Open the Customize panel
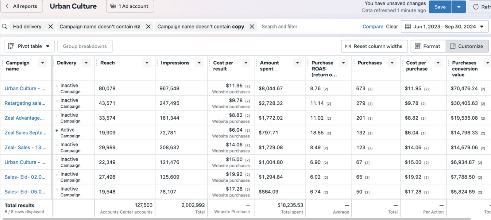The image size is (491, 220). click(467, 46)
